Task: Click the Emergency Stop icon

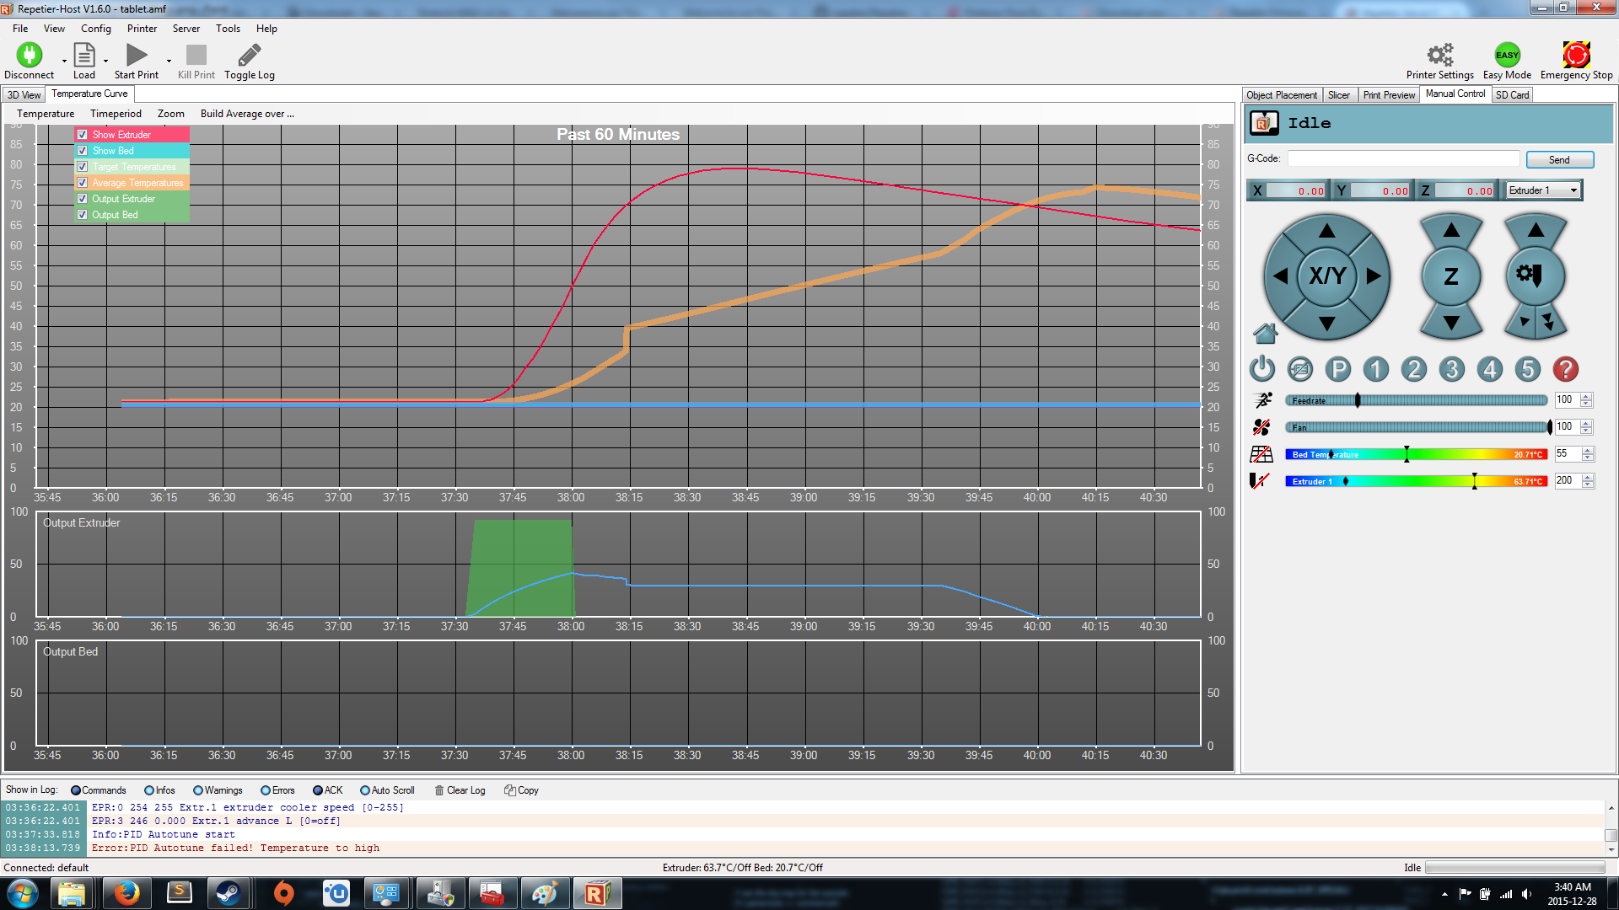Action: pyautogui.click(x=1575, y=56)
